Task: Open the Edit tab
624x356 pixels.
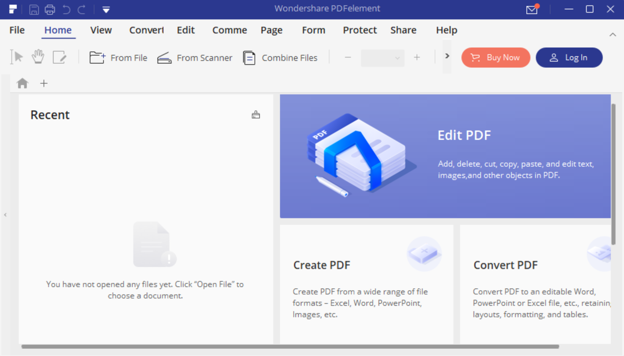Action: coord(186,30)
